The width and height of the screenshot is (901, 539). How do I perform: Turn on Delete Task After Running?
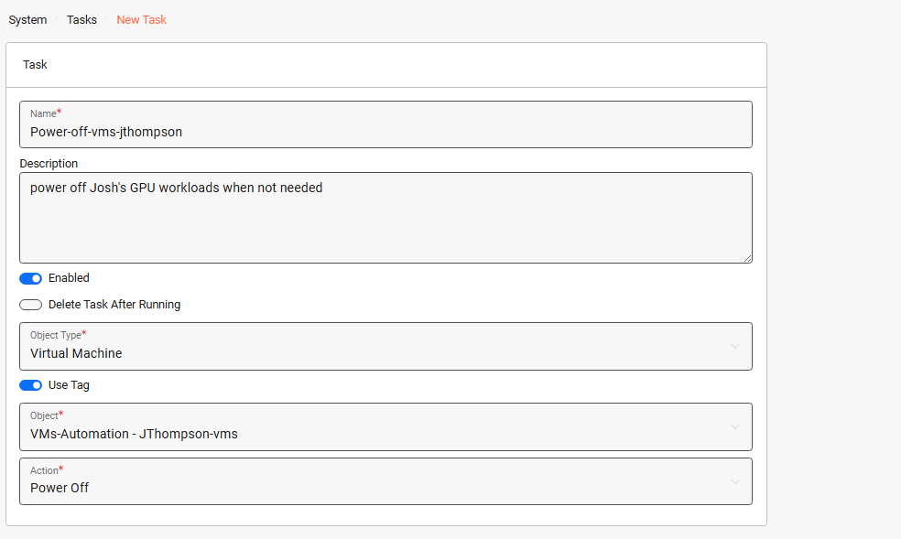point(30,302)
